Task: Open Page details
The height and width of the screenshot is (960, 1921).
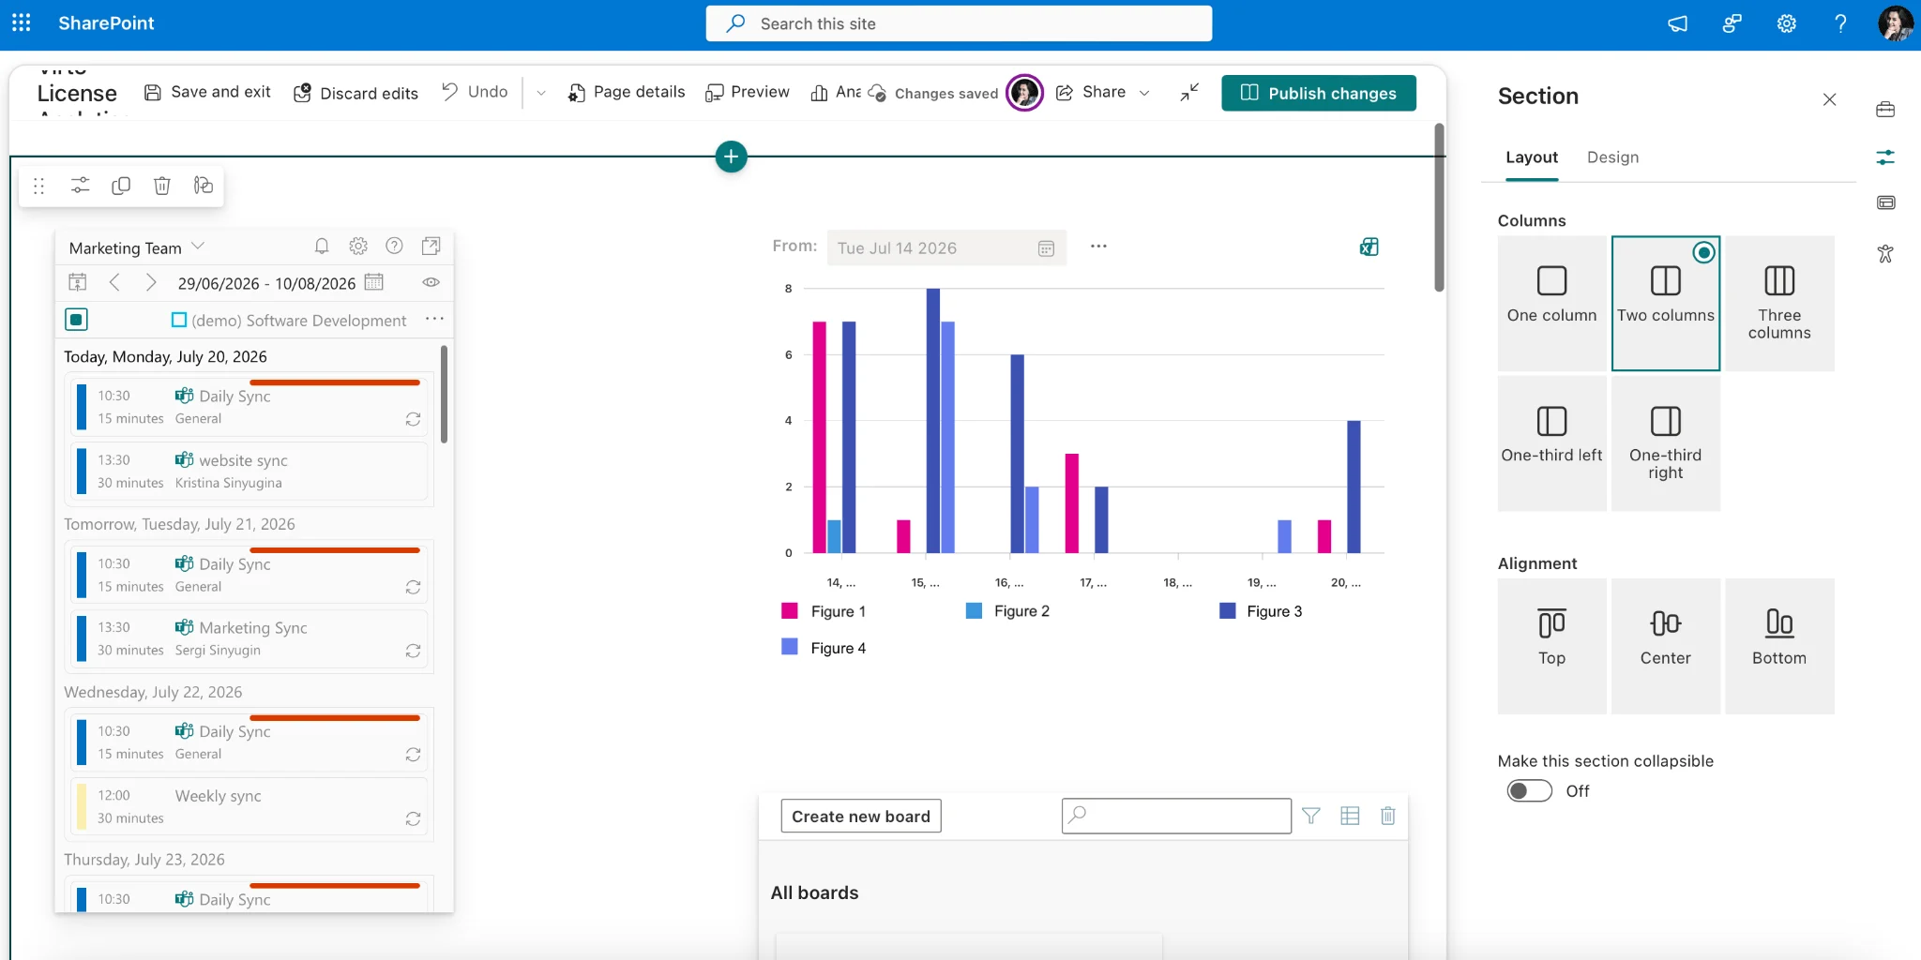Action: (627, 92)
